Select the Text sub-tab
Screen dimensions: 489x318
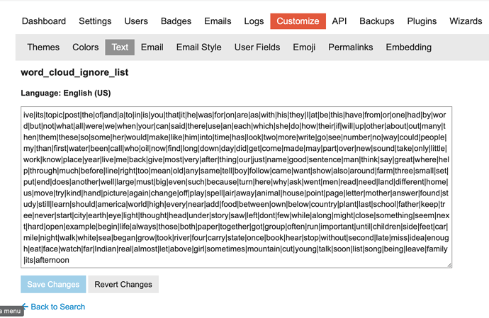point(120,47)
